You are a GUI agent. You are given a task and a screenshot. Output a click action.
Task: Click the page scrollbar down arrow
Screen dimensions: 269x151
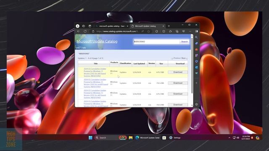pyautogui.click(x=192, y=105)
